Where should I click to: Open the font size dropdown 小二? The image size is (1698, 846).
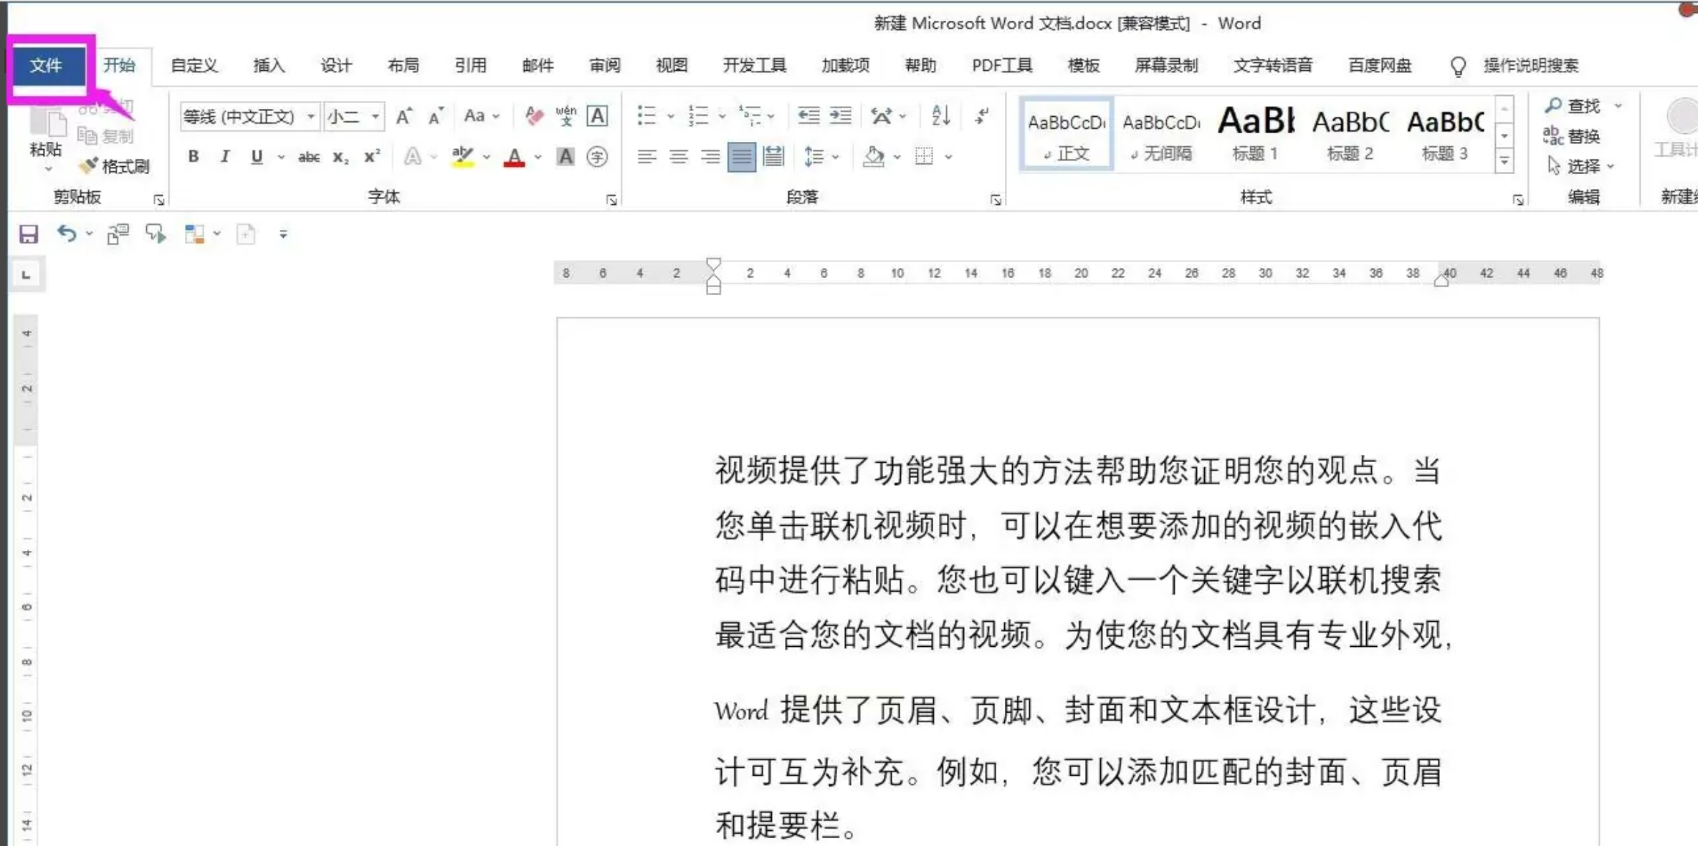pyautogui.click(x=375, y=117)
